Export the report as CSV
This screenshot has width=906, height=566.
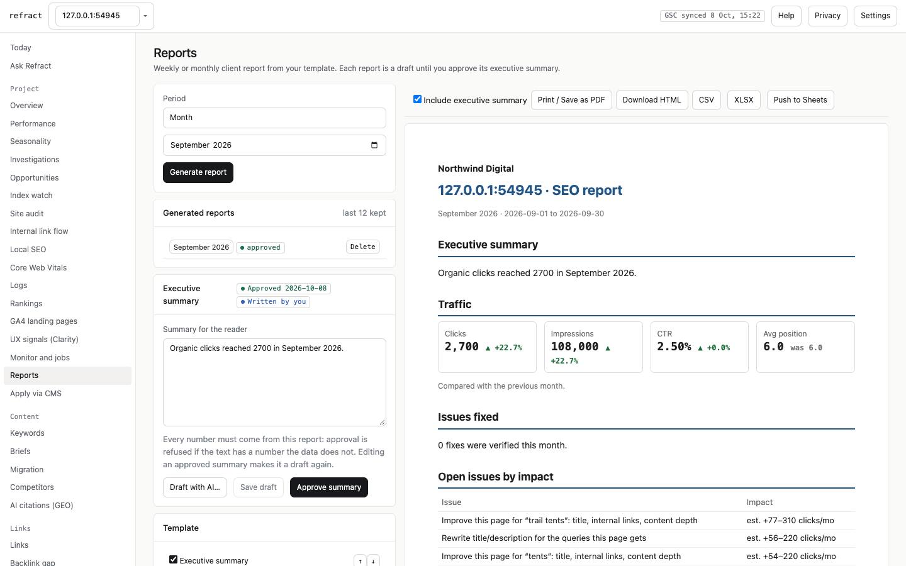[x=707, y=100]
